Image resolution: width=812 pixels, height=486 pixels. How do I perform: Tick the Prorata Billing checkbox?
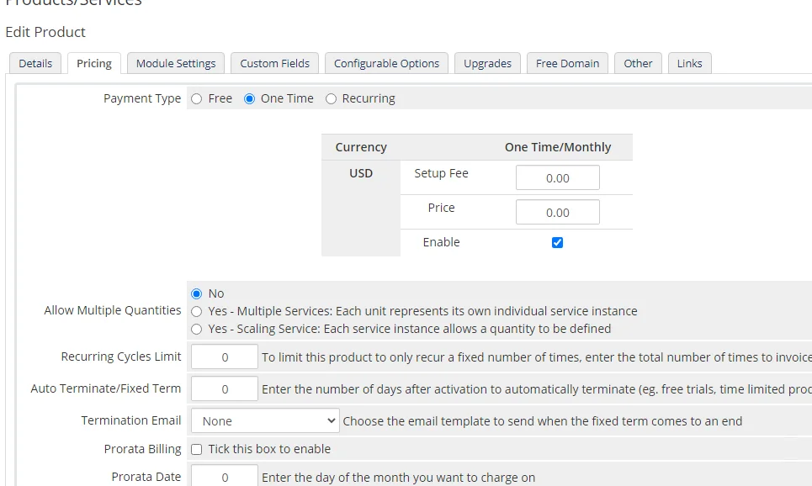[197, 449]
